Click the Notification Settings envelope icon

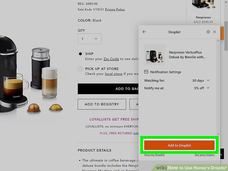click(146, 72)
